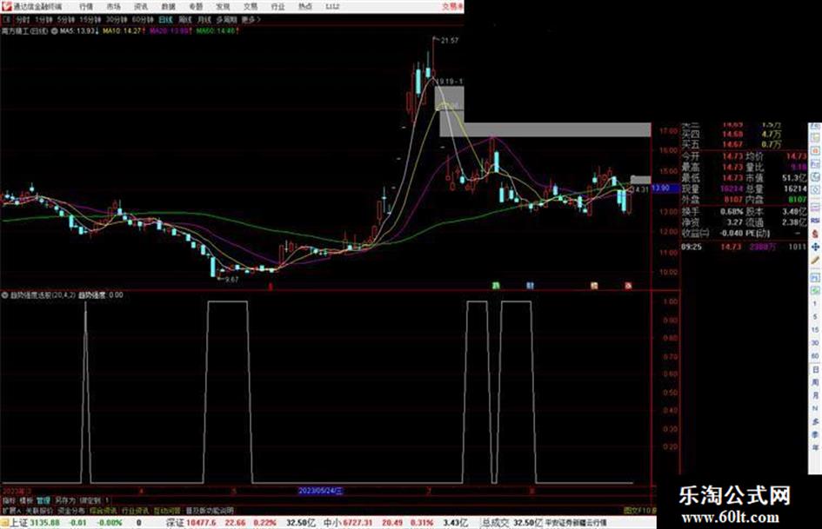Click the 另存为 button

pyautogui.click(x=65, y=500)
